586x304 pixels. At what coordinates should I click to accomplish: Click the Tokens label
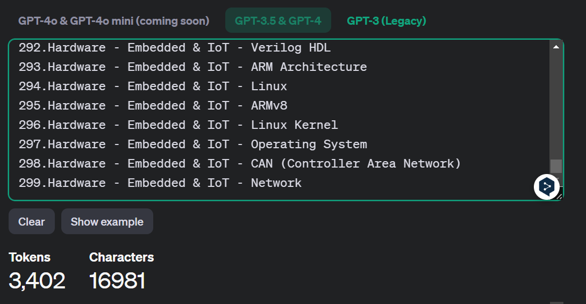pyautogui.click(x=30, y=257)
